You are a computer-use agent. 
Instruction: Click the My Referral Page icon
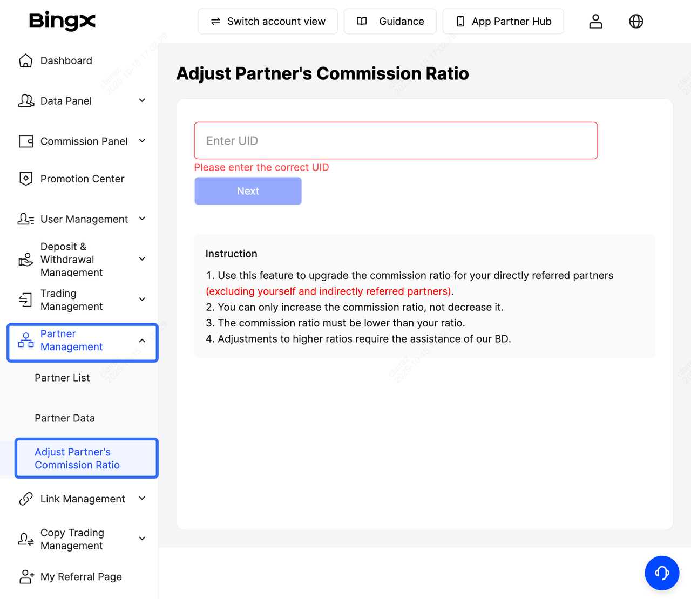(x=26, y=576)
